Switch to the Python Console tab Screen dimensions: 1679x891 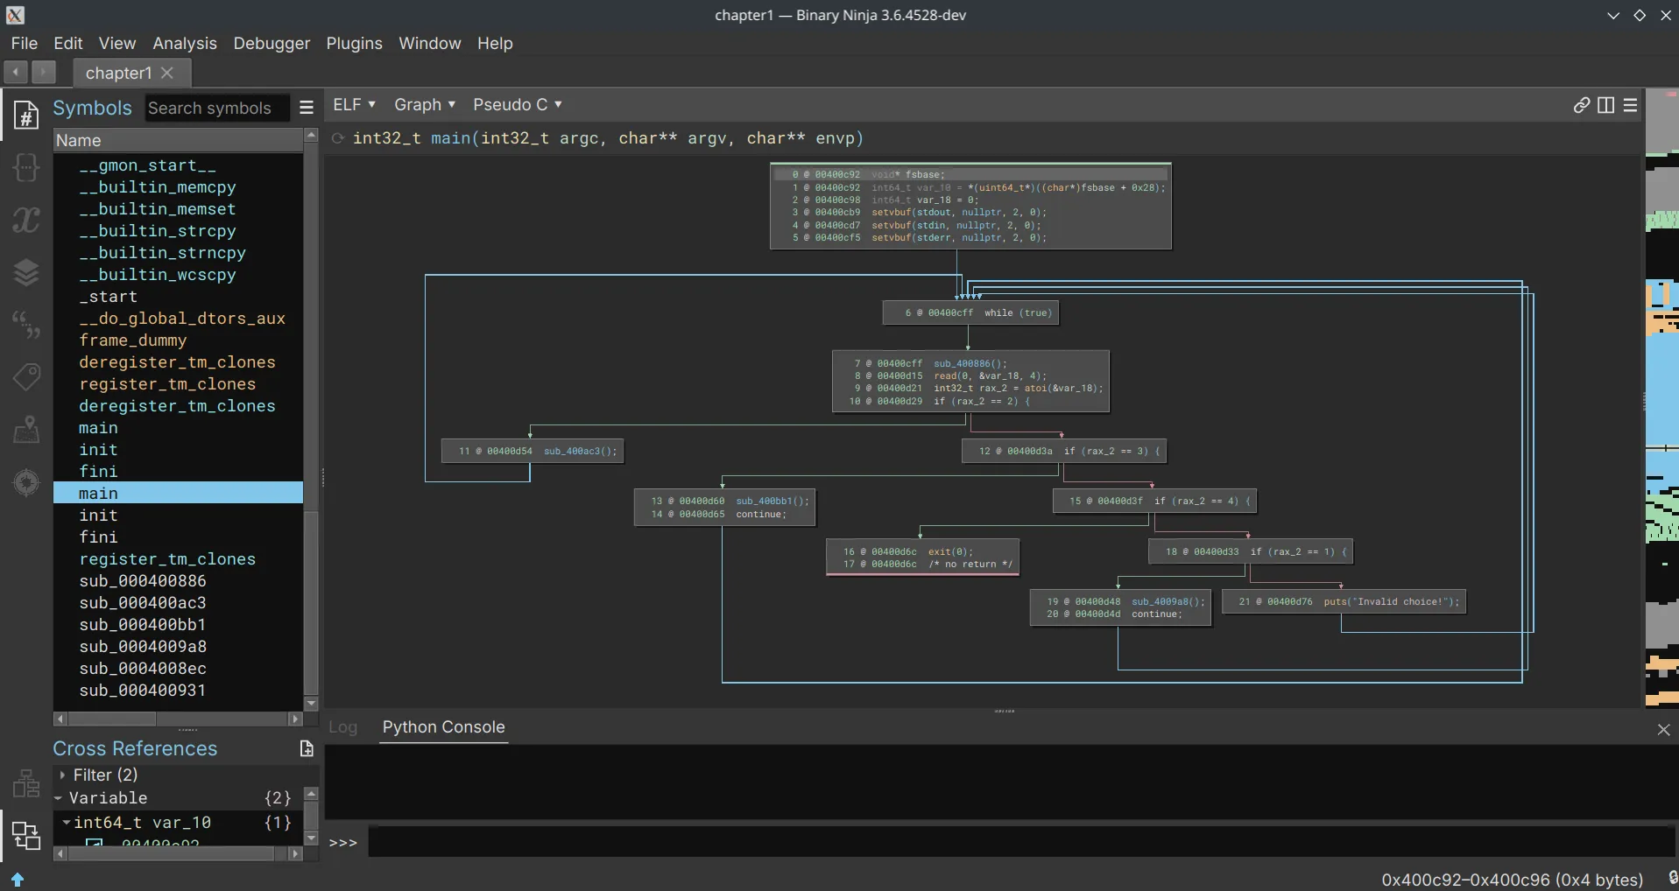tap(444, 727)
